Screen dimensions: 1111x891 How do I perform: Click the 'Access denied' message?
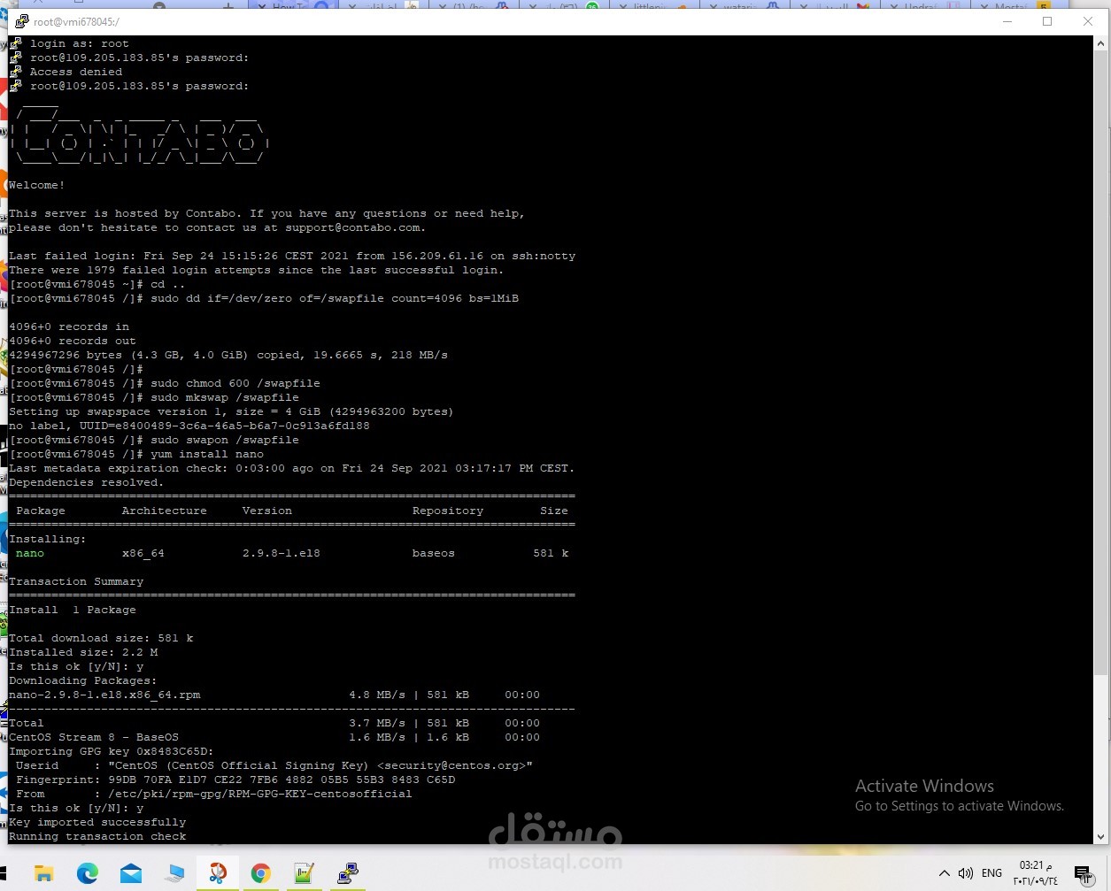click(x=76, y=72)
